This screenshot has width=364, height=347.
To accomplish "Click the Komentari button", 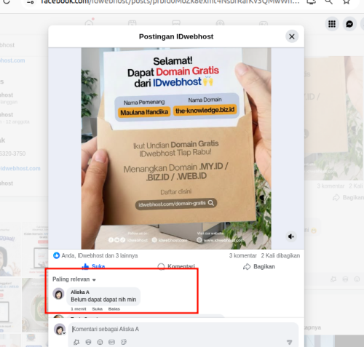I will (176, 266).
